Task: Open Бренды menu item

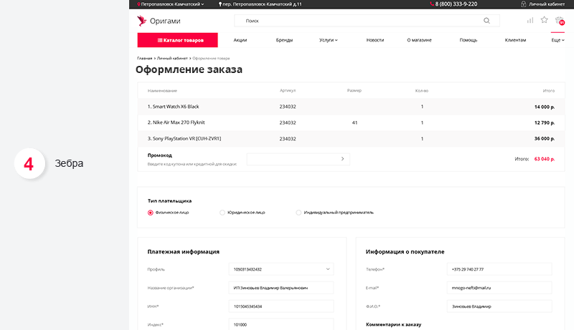Action: [x=284, y=40]
